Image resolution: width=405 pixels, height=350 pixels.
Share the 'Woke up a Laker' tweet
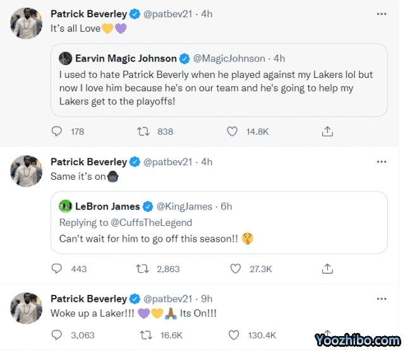pyautogui.click(x=327, y=335)
